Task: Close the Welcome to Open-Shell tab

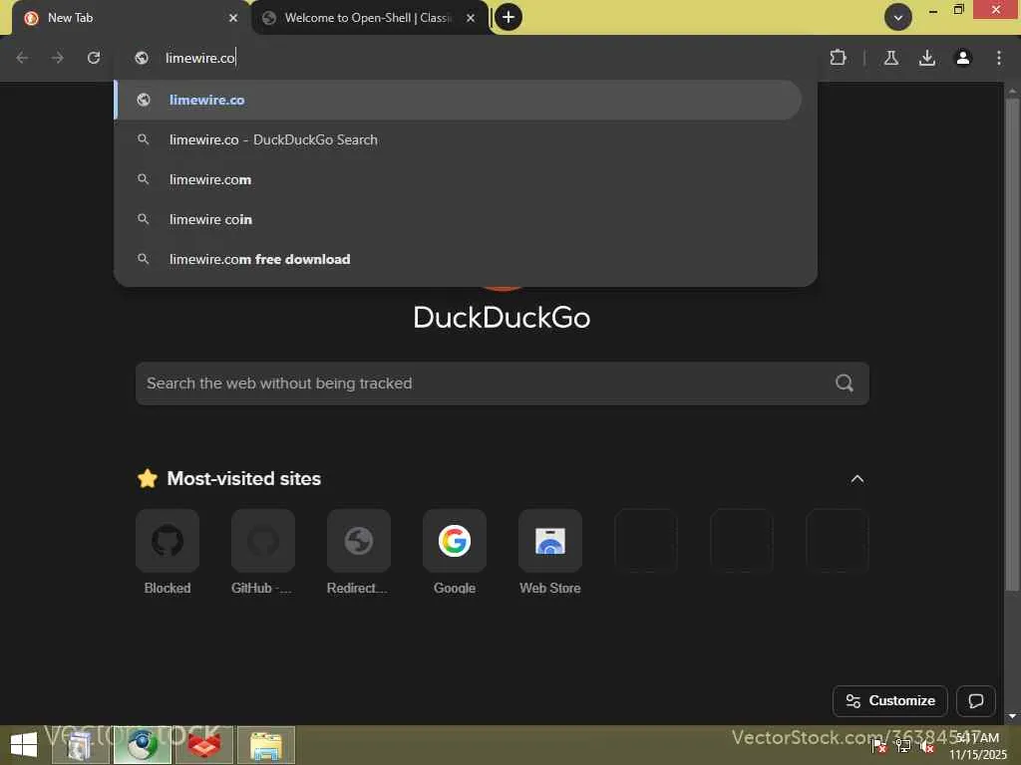Action: (x=471, y=18)
